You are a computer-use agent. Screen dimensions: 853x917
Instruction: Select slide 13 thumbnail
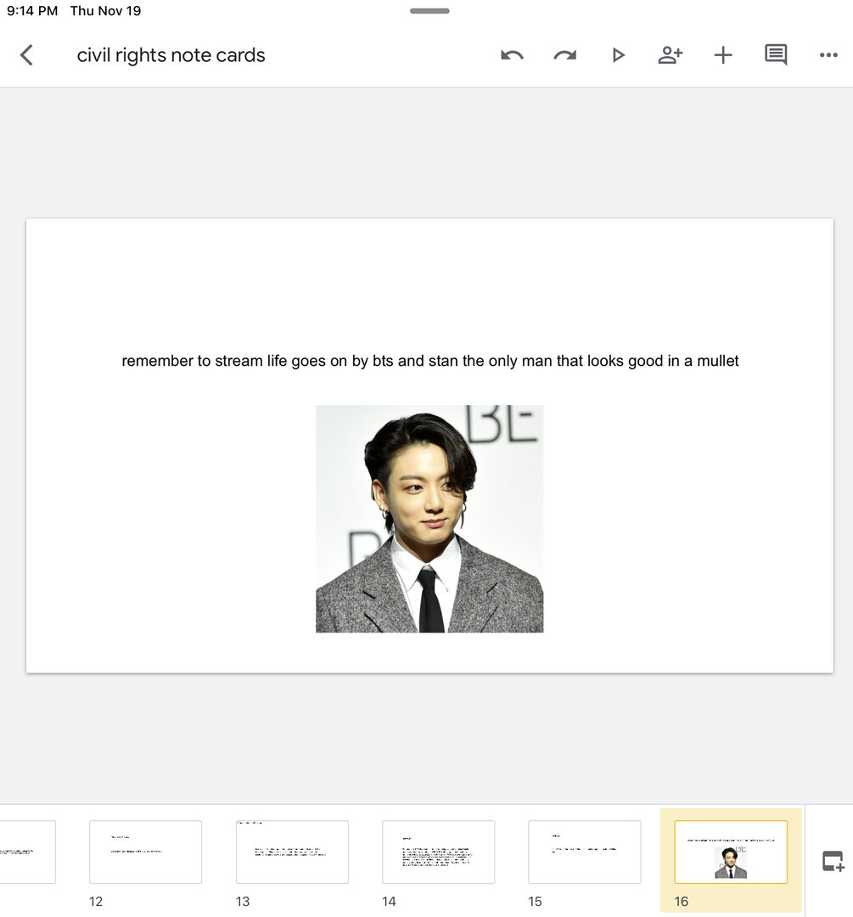[x=292, y=852]
